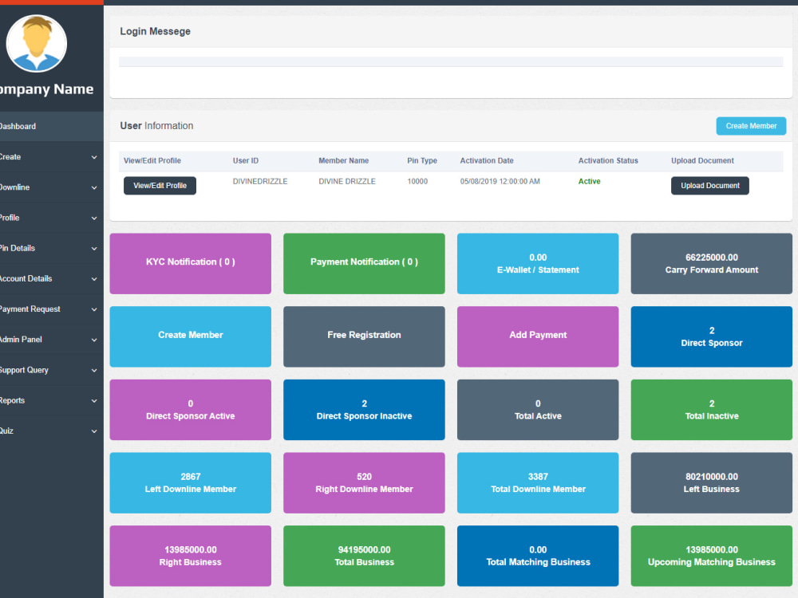Open the Account Details sidebar menu
This screenshot has height=598, width=798.
click(x=51, y=278)
